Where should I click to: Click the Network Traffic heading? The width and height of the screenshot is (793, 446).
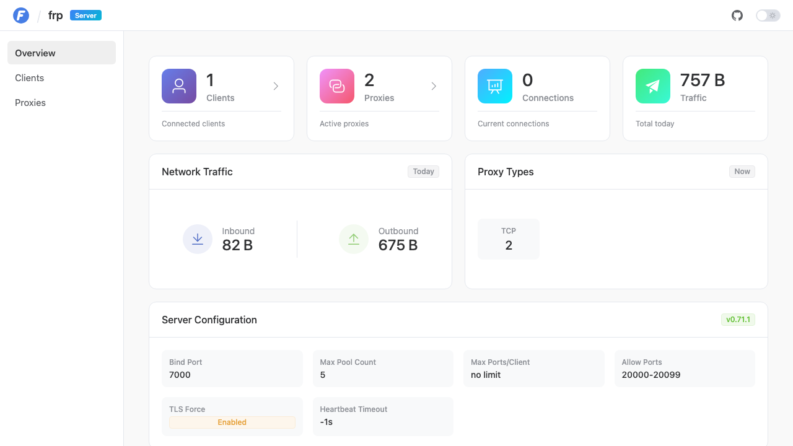197,172
